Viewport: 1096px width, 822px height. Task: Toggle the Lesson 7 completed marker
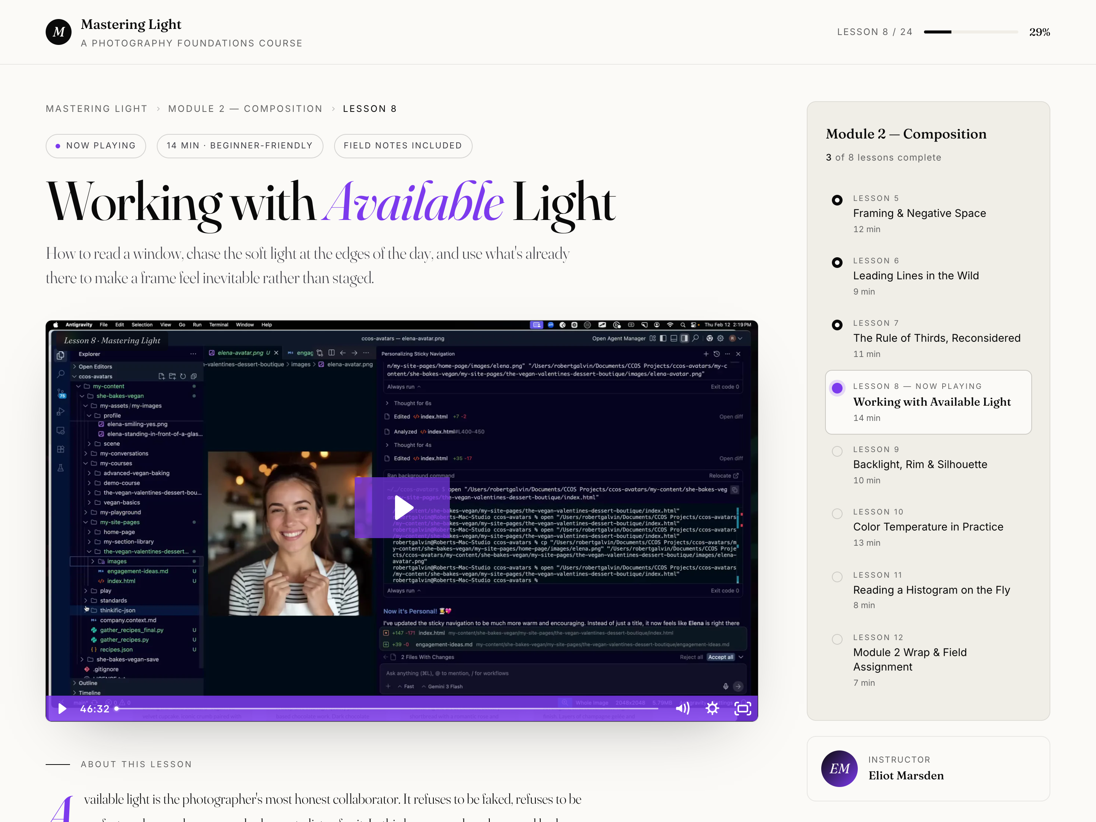(x=837, y=325)
